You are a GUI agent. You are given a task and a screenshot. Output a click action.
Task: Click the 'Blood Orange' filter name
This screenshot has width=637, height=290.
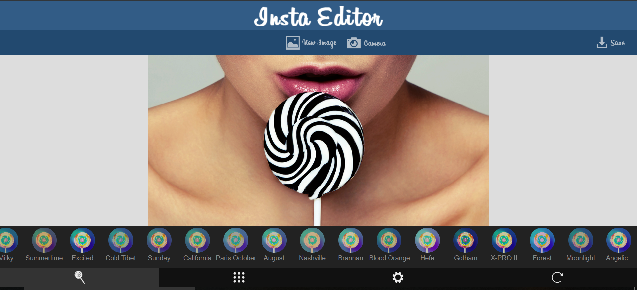pyautogui.click(x=389, y=258)
